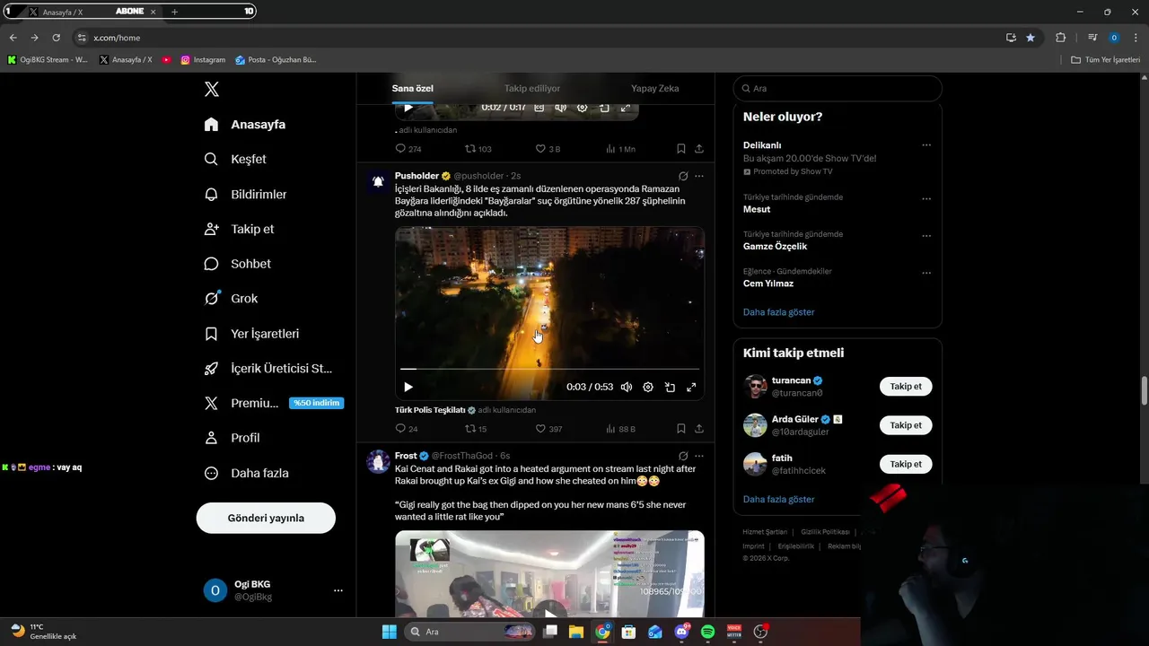
Task: Open the browser extensions puzzle icon
Action: (1060, 38)
